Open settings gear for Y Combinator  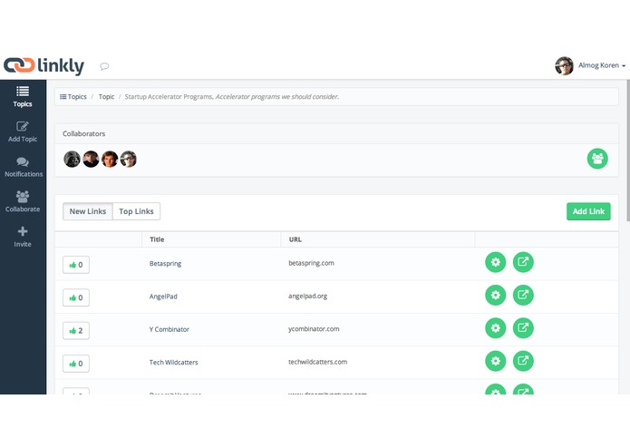[496, 328]
